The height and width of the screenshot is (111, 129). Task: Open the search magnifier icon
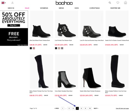110,3
